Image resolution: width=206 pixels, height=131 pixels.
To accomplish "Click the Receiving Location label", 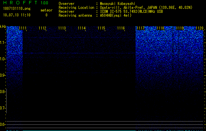I will click(x=76, y=8).
